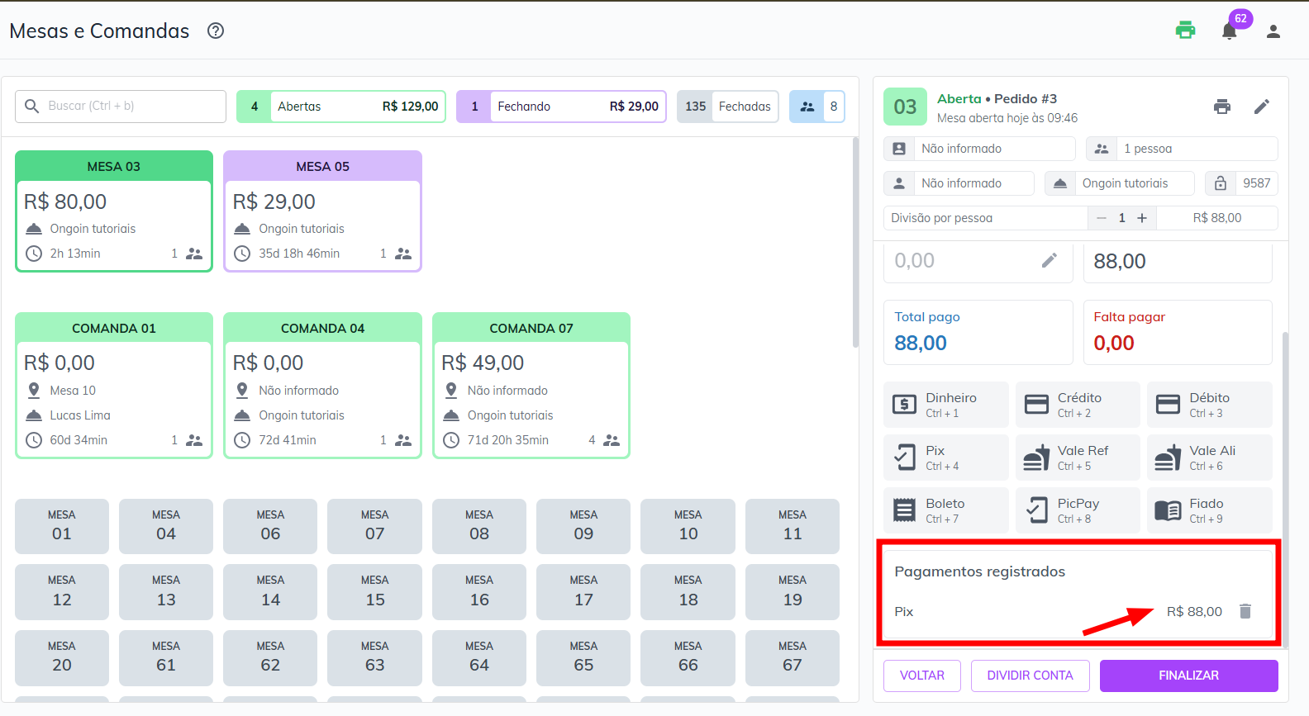Click the search field Buscar

point(121,107)
